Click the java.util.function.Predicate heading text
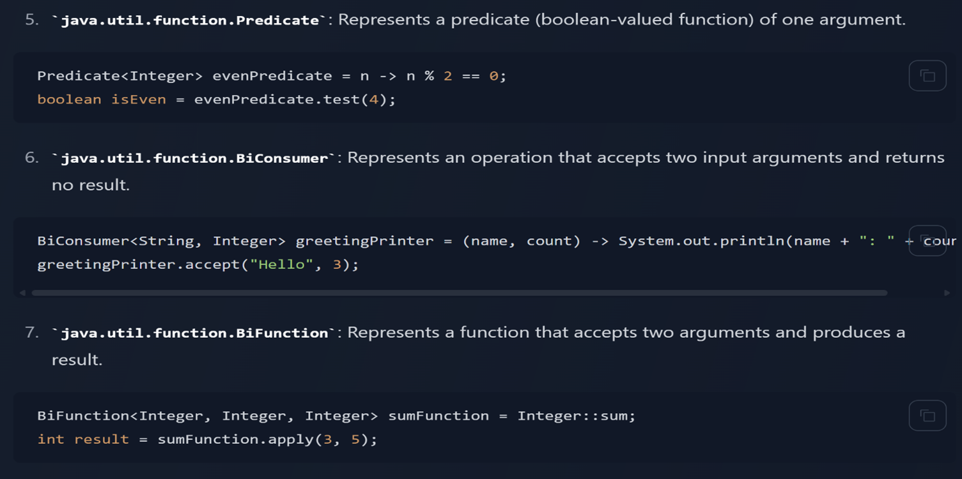This screenshot has height=479, width=962. coord(190,20)
